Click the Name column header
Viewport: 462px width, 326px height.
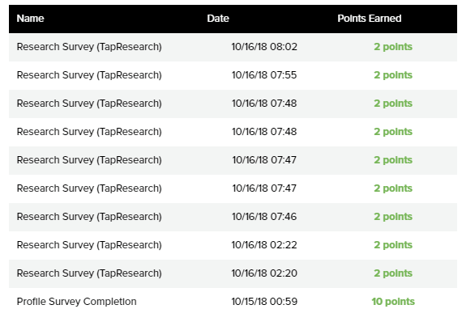[30, 19]
